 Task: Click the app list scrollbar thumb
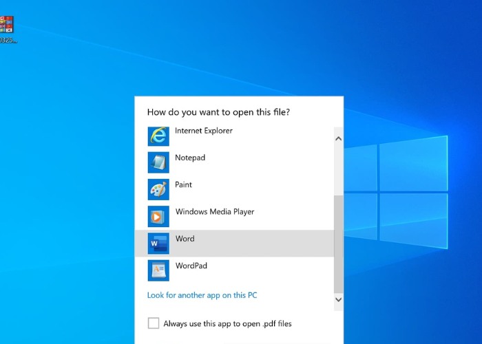pos(338,244)
